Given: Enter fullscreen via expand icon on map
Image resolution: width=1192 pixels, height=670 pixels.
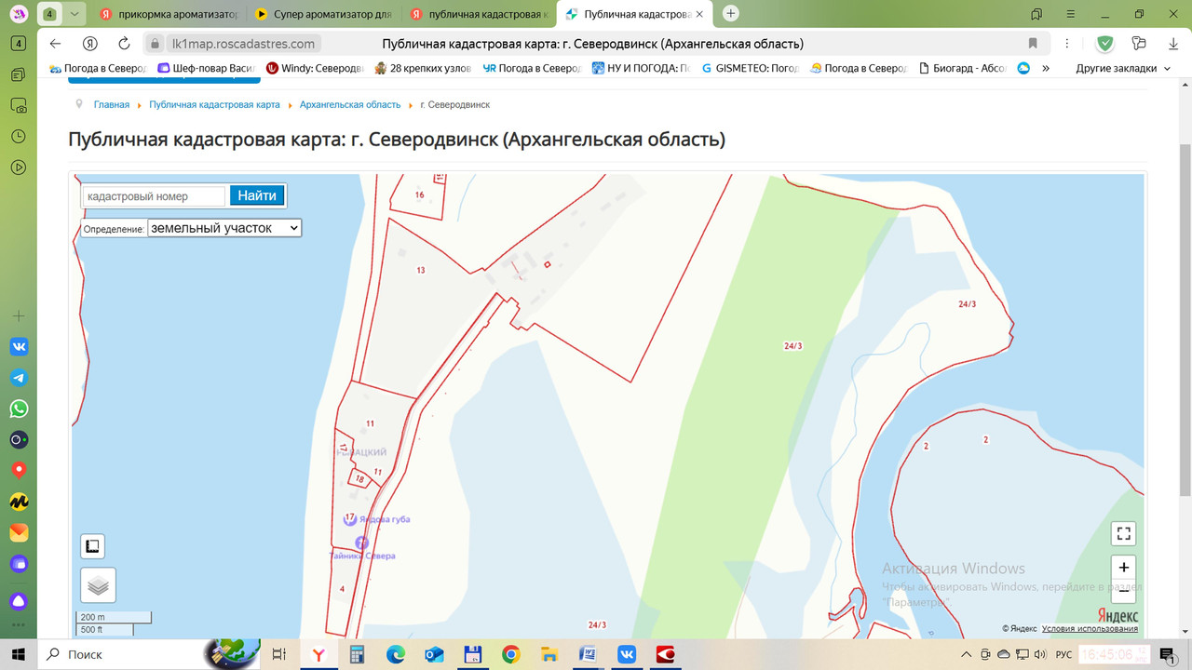Looking at the screenshot, I should [1123, 532].
